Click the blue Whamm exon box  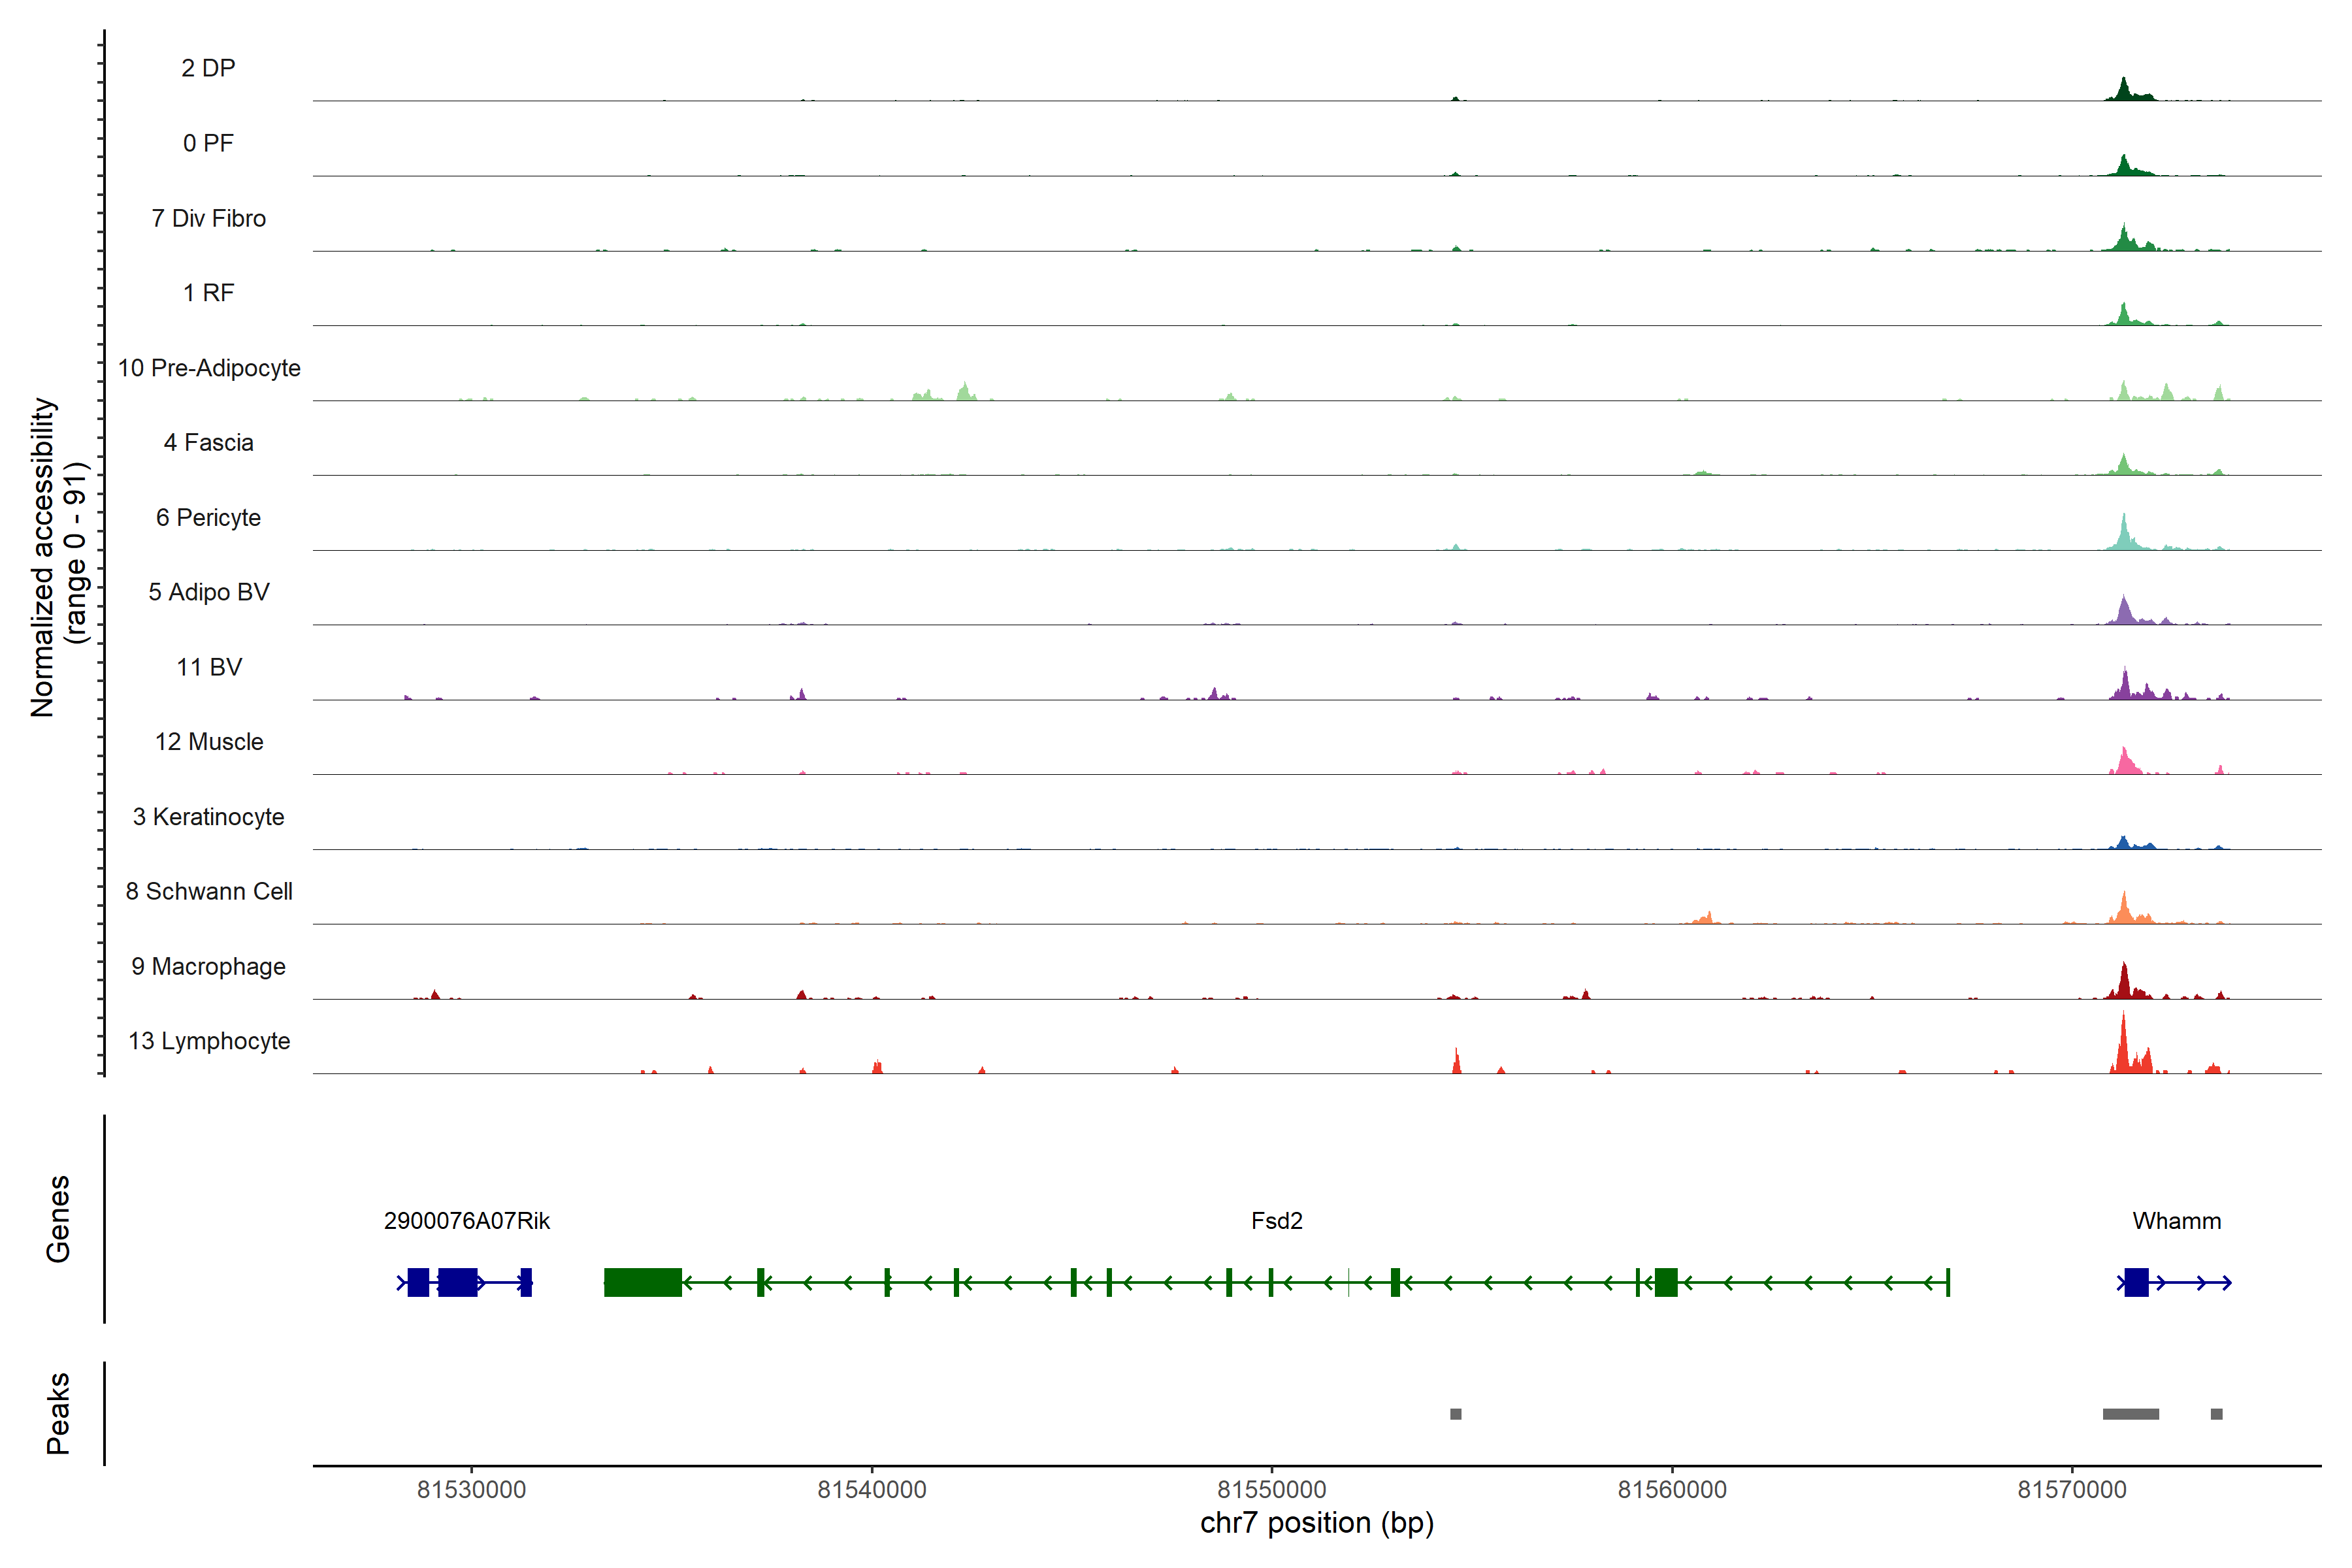coord(2136,1282)
